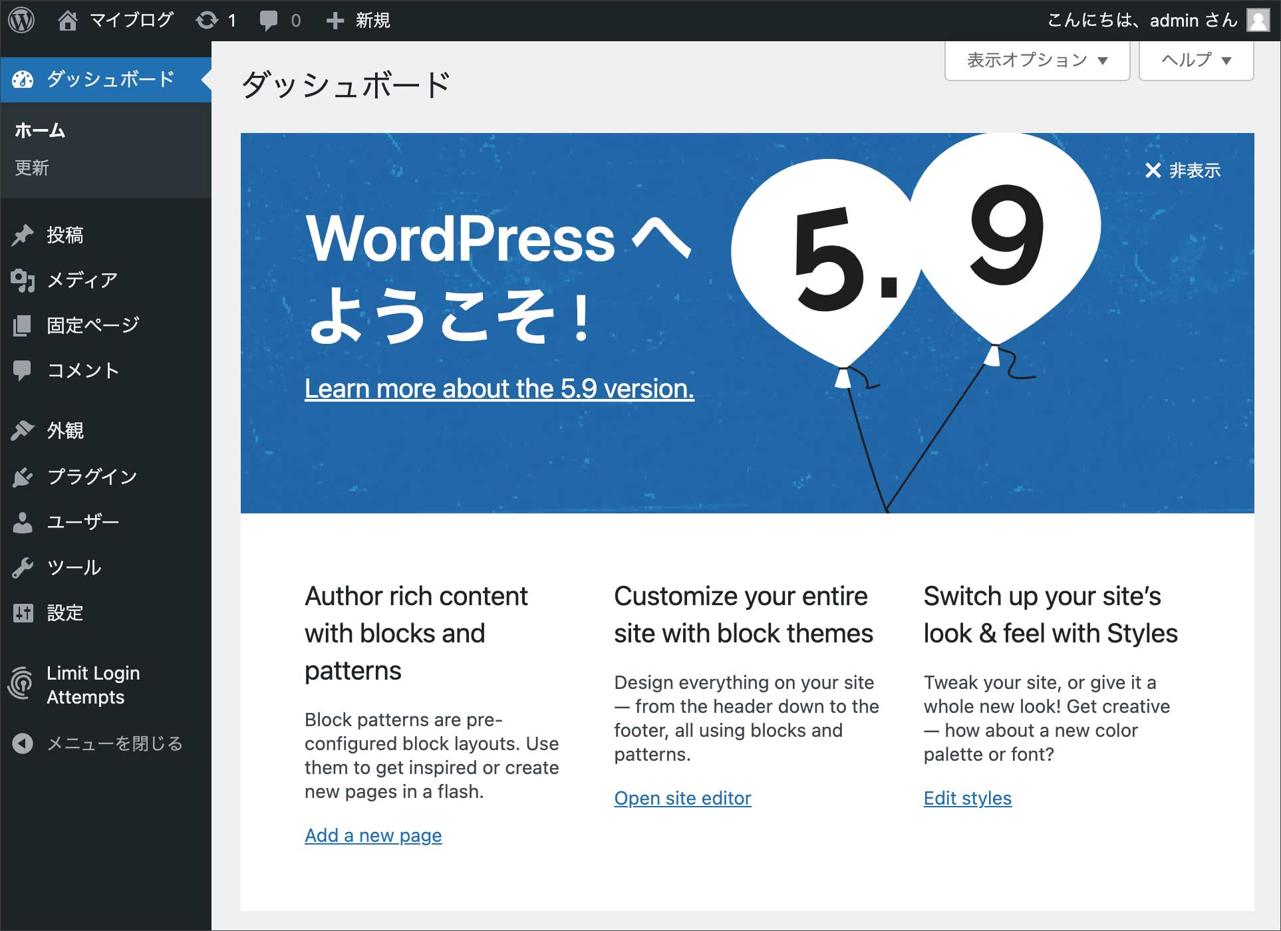Open the Limit Login Attempts menu
Viewport: 1281px width, 931px height.
tap(92, 685)
